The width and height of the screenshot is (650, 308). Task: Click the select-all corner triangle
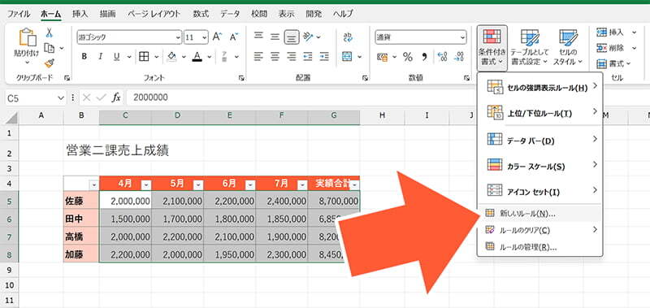tap(12, 118)
